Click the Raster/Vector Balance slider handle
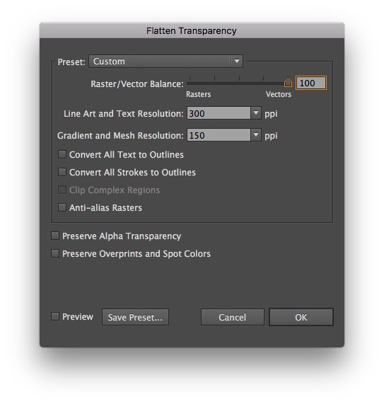384x404 pixels. 288,83
